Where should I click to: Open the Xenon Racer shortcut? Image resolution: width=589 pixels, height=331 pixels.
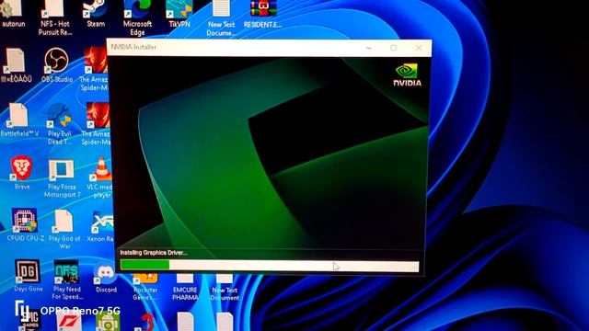click(x=100, y=227)
